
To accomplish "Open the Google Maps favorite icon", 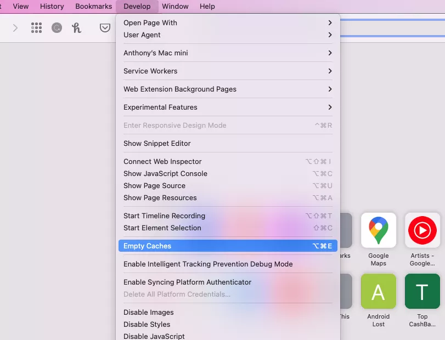I will (x=378, y=230).
